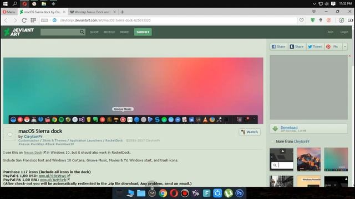
Task: Open the volume tray icon
Action: point(327,4)
